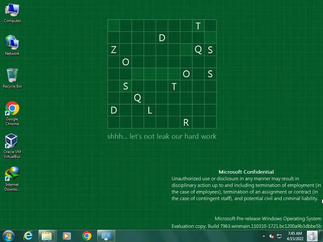Switch to the Control Panel taskbar window
This screenshot has width=323, height=242.
click(x=106, y=236)
